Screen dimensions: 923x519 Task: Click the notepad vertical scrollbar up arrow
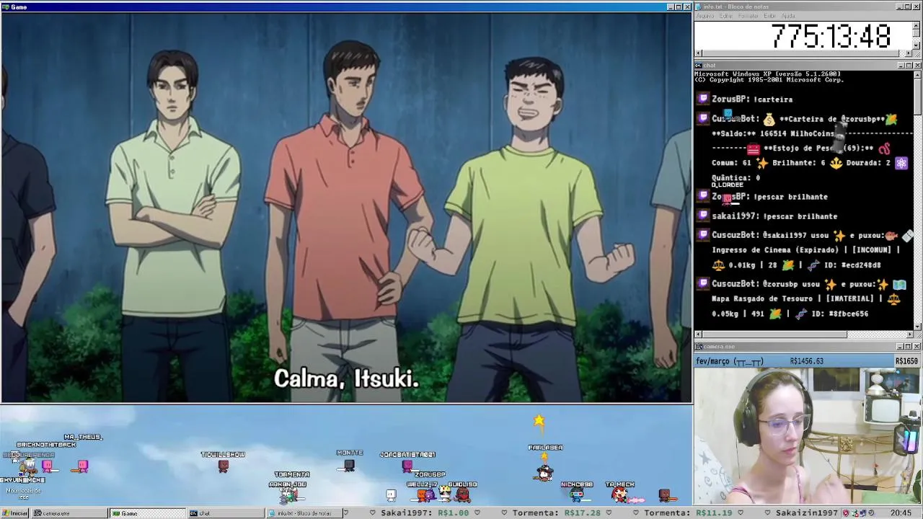pos(917,25)
